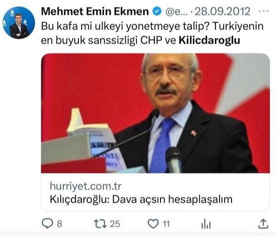Open the truncated @e... handle
The image size is (277, 236).
click(176, 12)
